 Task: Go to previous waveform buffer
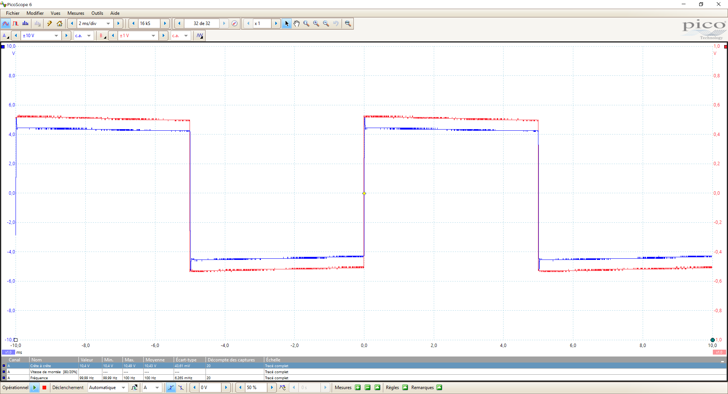pos(179,23)
